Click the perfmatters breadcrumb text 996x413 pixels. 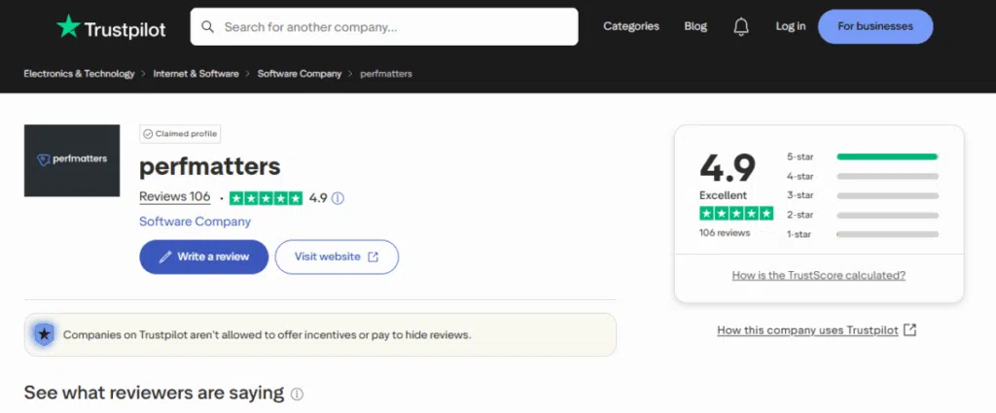click(x=386, y=74)
